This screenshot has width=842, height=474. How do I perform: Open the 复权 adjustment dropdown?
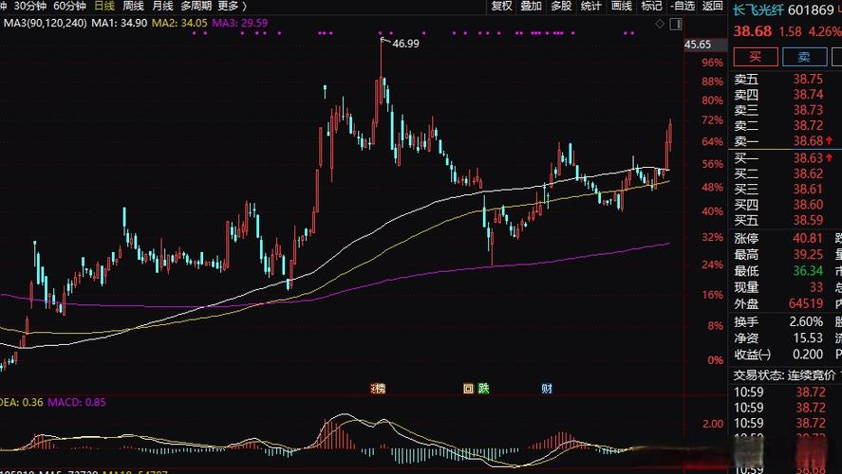(501, 6)
